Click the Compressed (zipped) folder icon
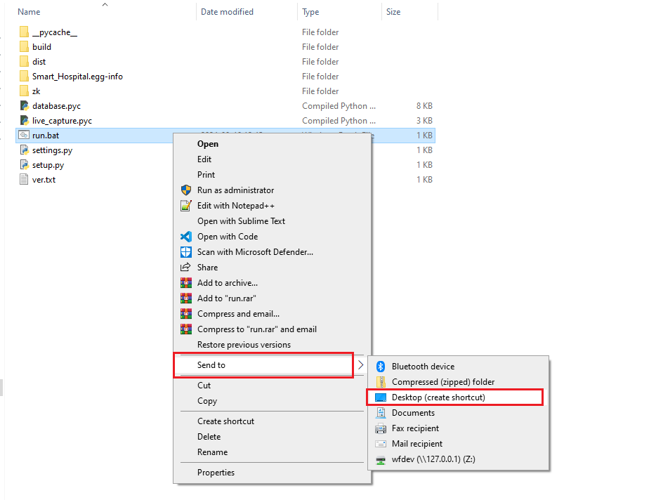 [x=380, y=382]
